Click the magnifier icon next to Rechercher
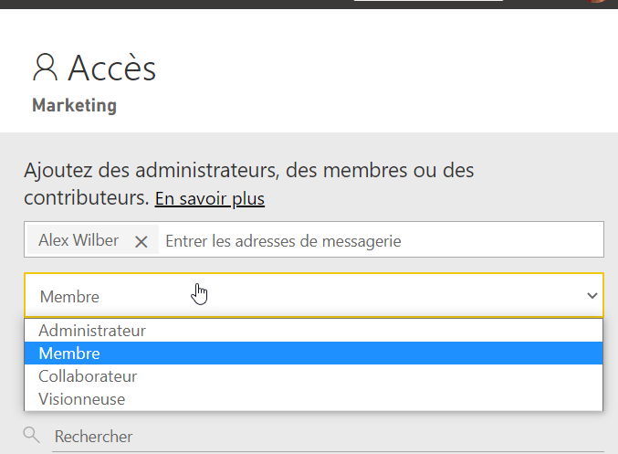618x454 pixels. click(32, 435)
